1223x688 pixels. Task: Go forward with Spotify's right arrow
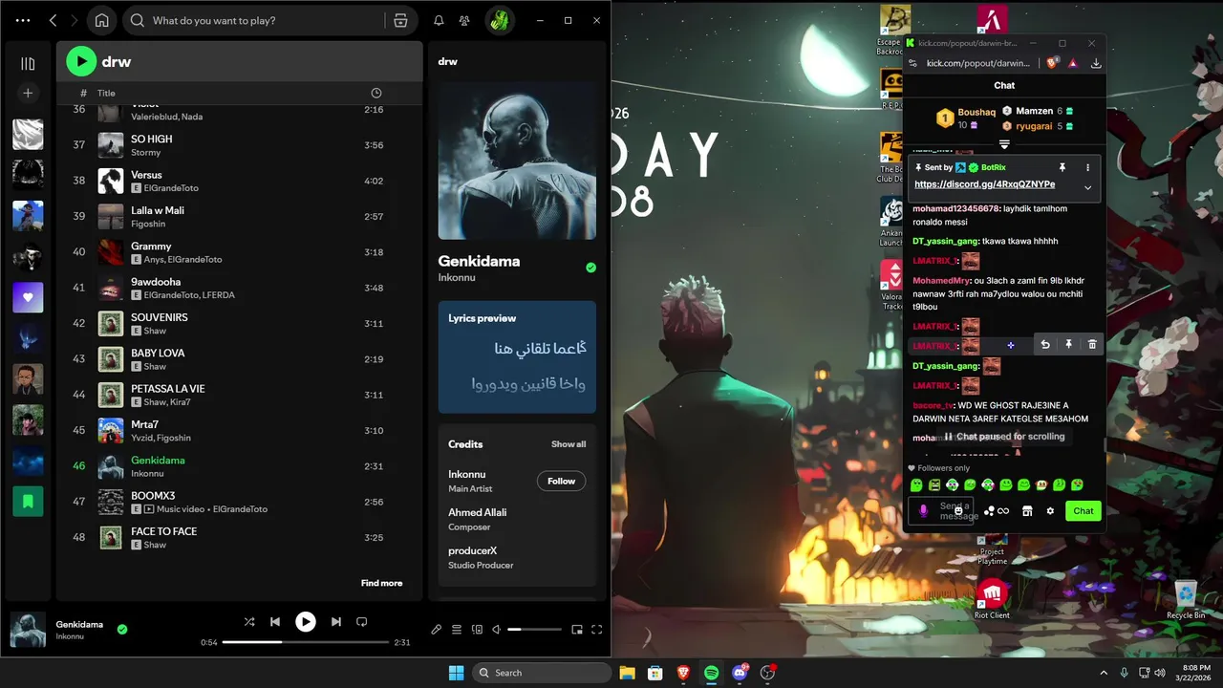pyautogui.click(x=75, y=20)
